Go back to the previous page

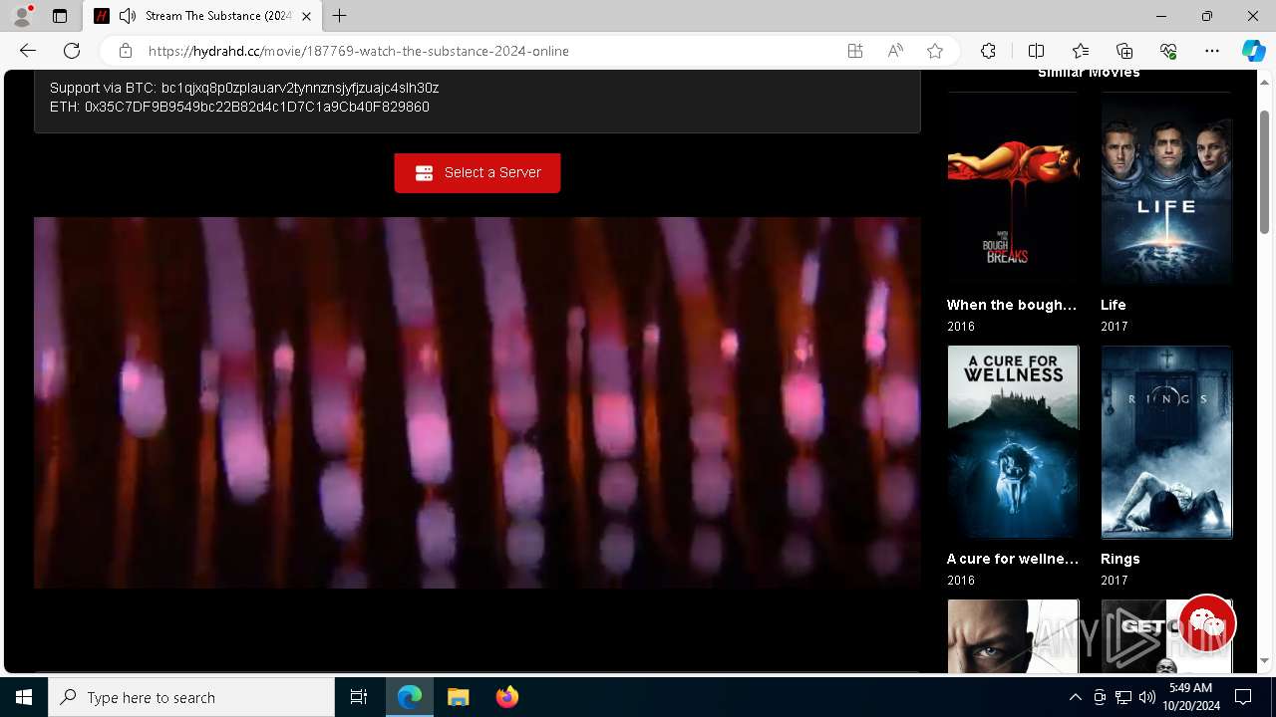tap(28, 51)
